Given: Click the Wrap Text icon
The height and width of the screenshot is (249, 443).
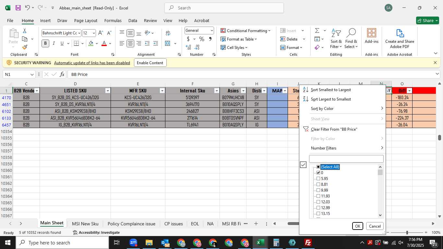Looking at the screenshot, I should pyautogui.click(x=168, y=33).
